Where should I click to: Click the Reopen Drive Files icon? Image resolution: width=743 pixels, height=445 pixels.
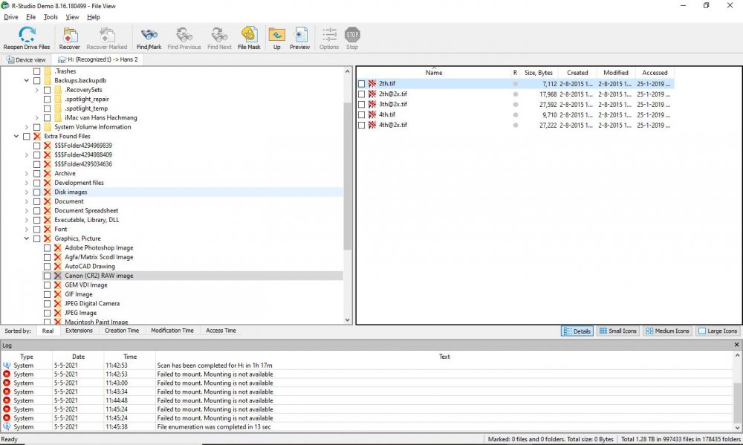coord(27,35)
